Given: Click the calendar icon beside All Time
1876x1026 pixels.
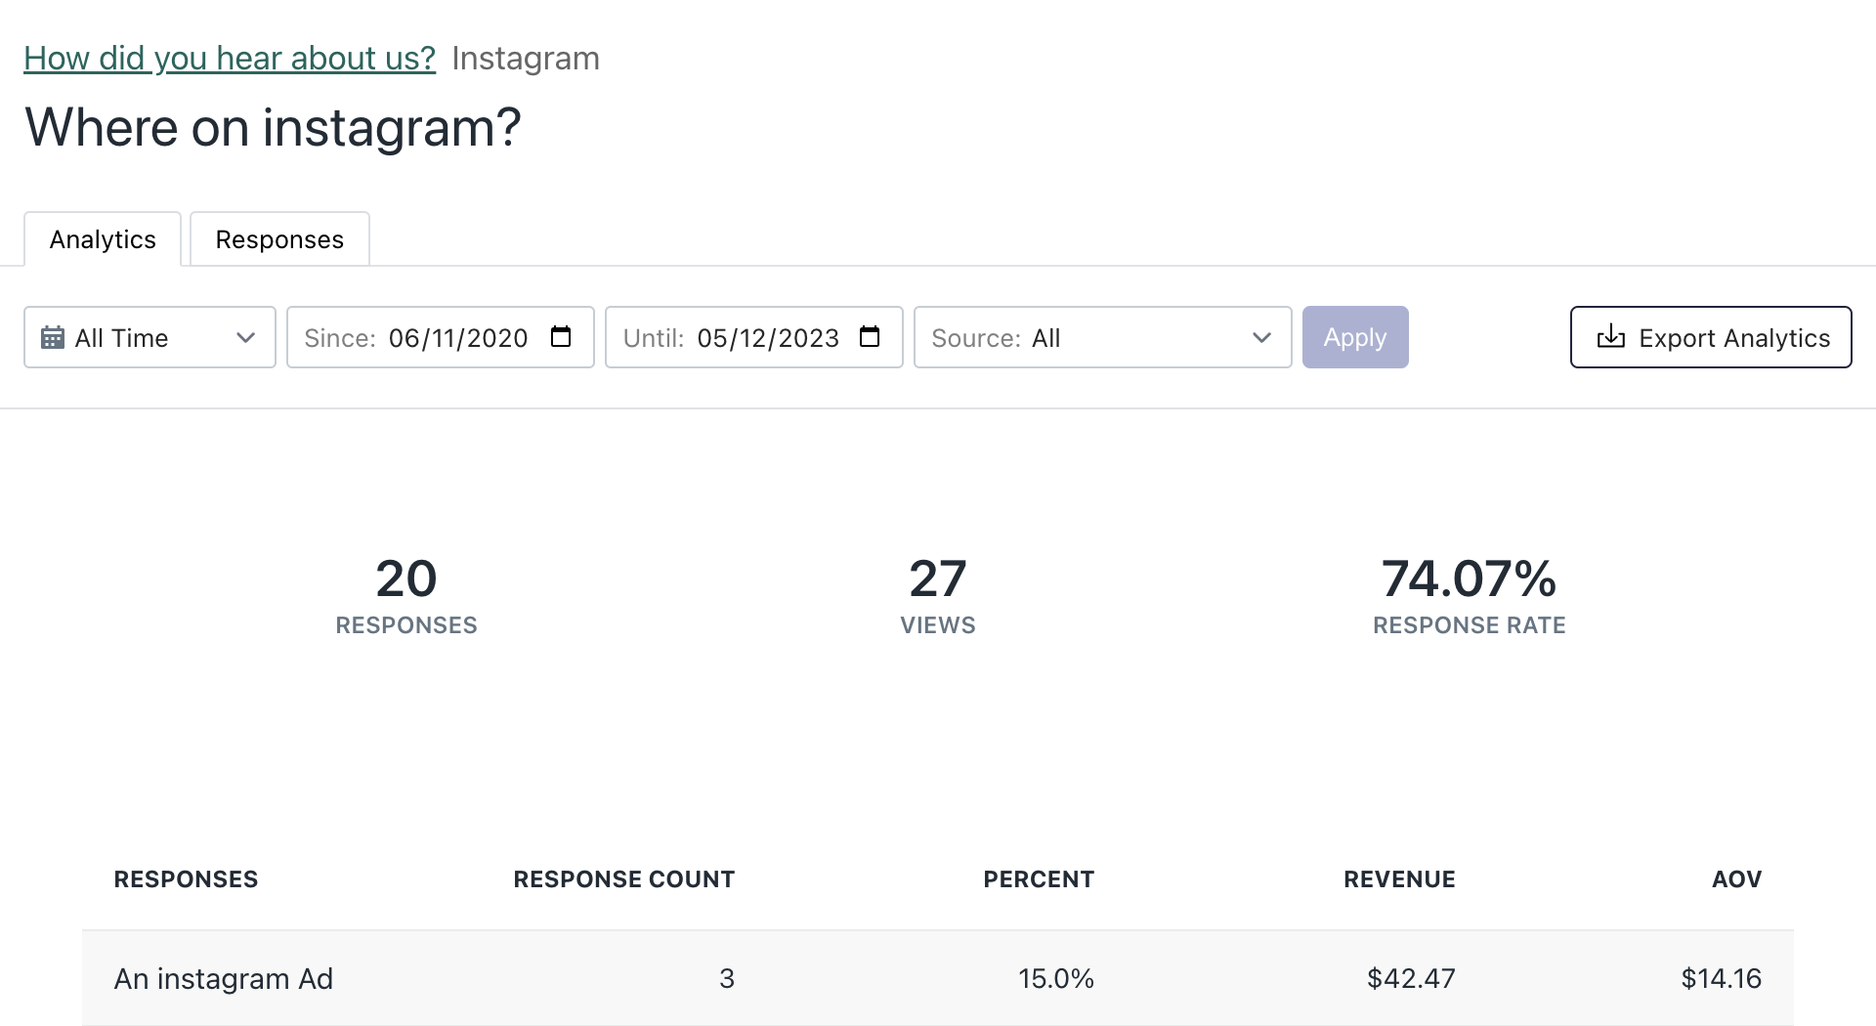Looking at the screenshot, I should (x=53, y=338).
